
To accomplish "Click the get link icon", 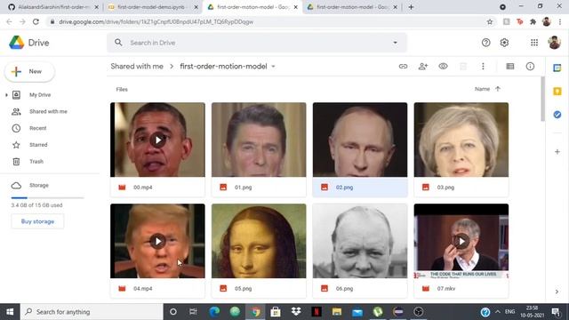I will [x=403, y=67].
